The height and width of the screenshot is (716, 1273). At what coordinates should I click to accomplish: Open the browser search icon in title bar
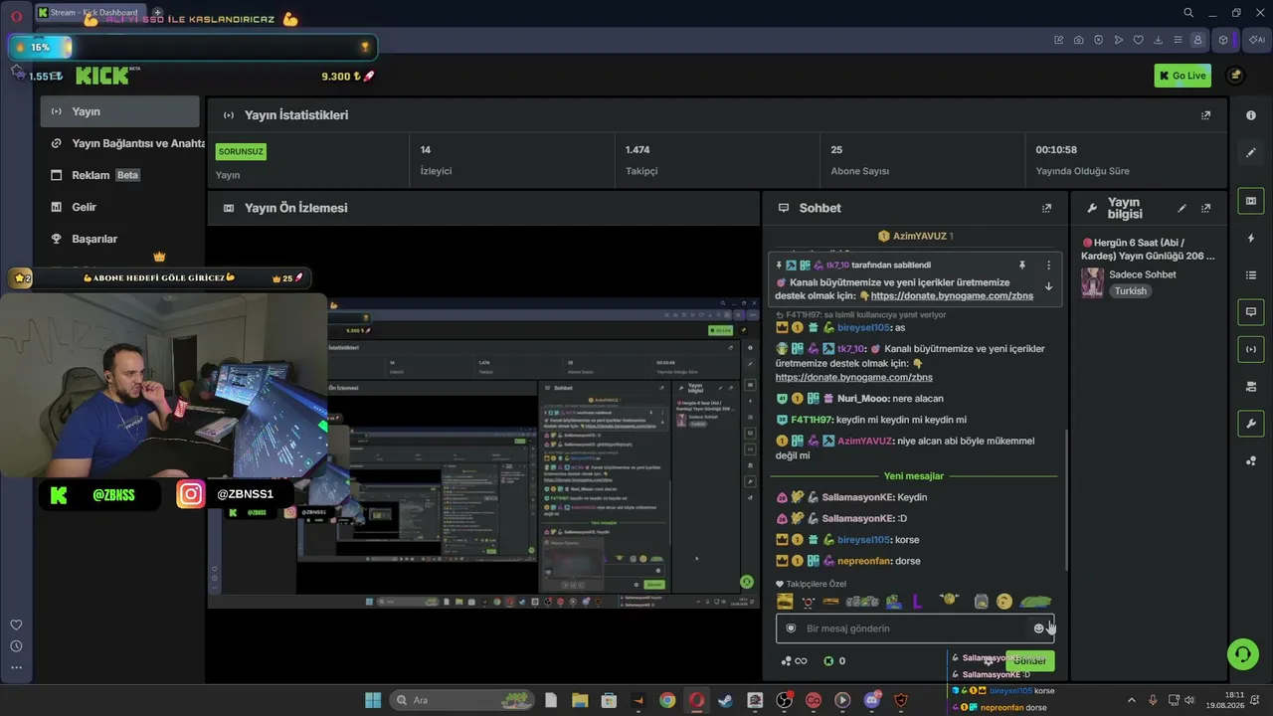[x=1188, y=13]
